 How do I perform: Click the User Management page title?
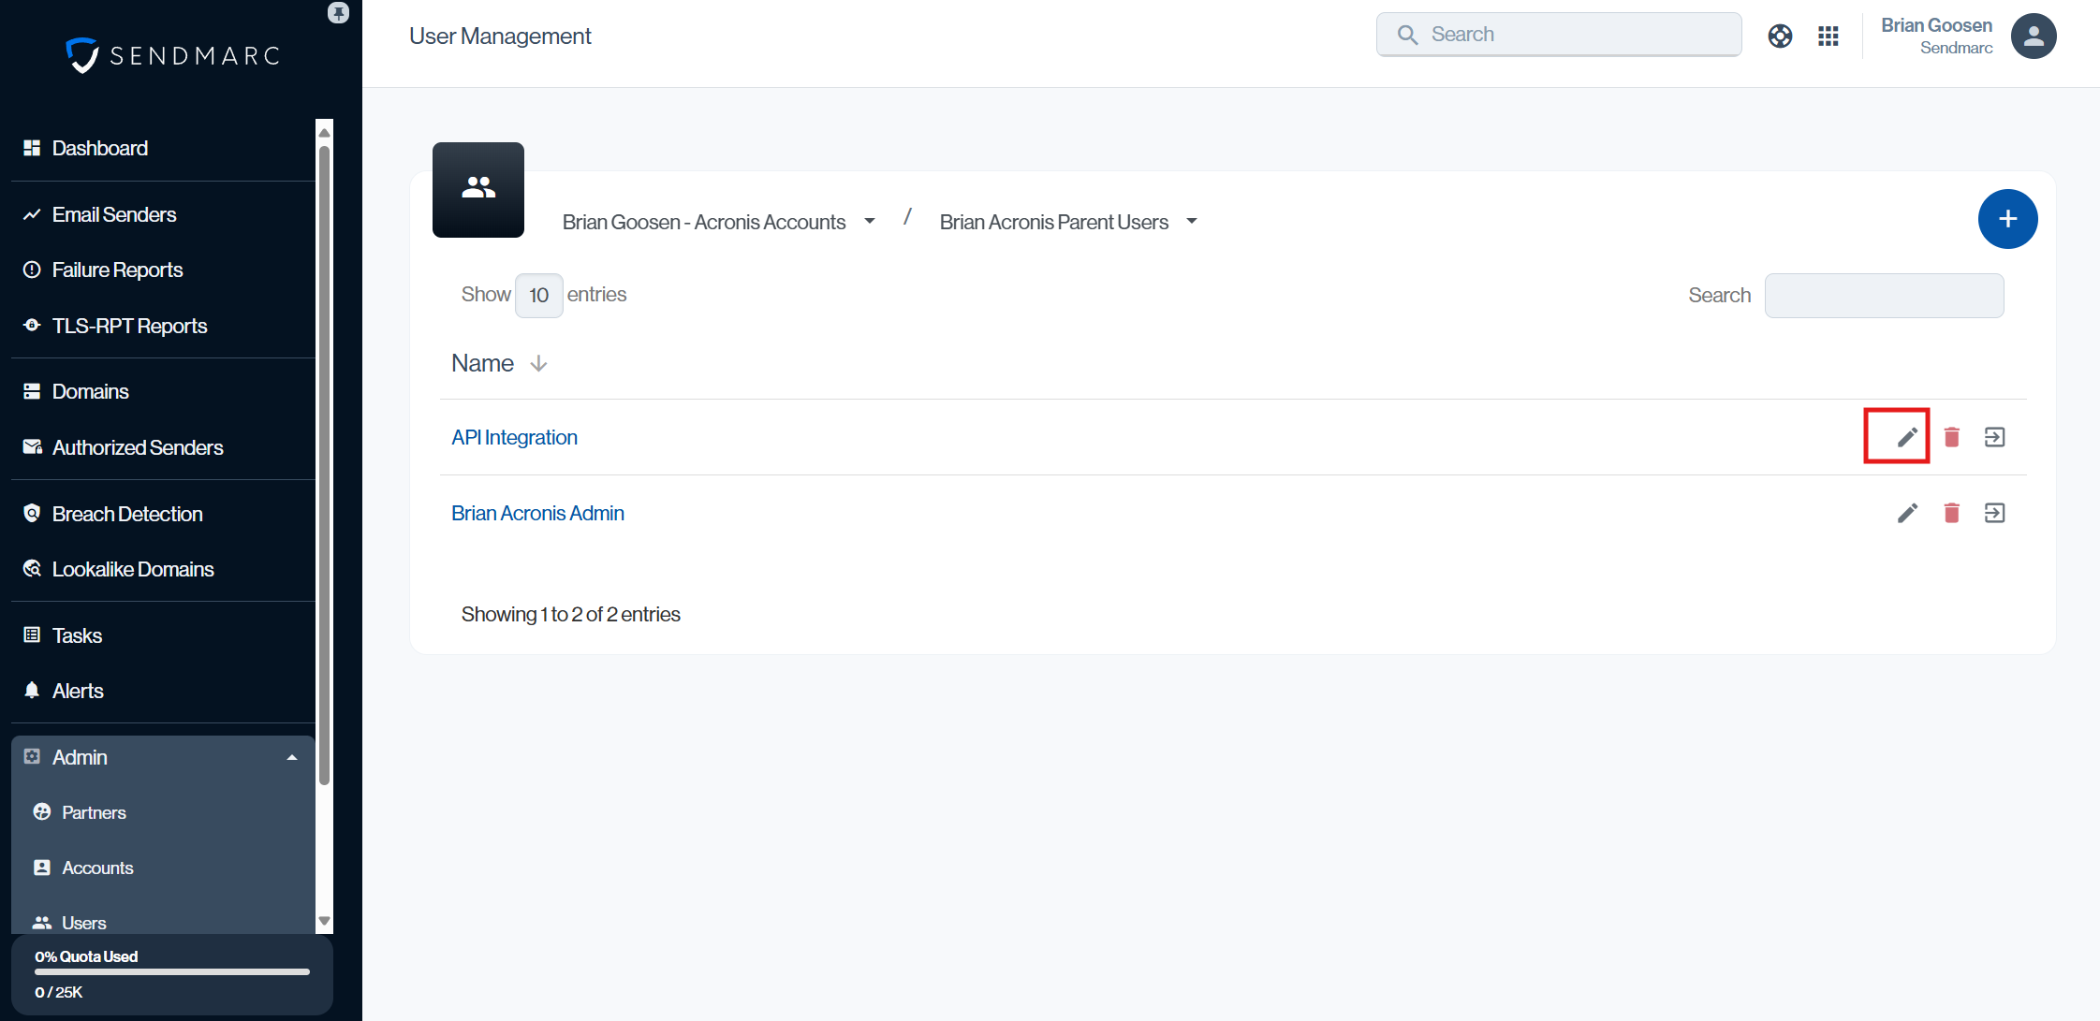500,36
